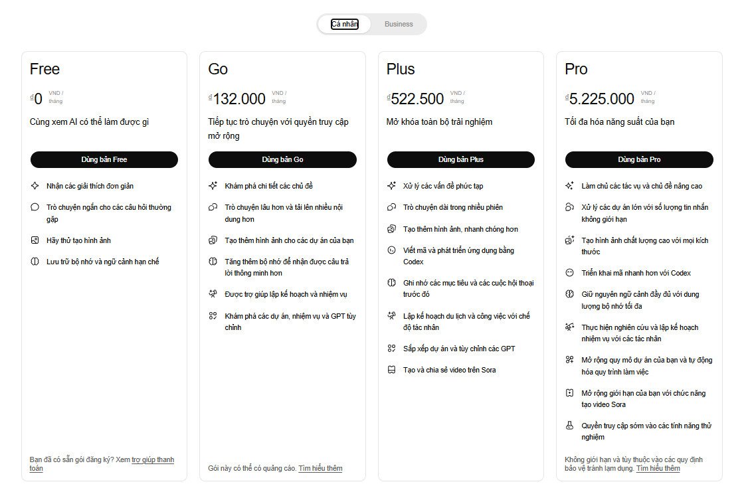
Task: Select the Cá nhân plans toggle
Action: click(x=344, y=24)
